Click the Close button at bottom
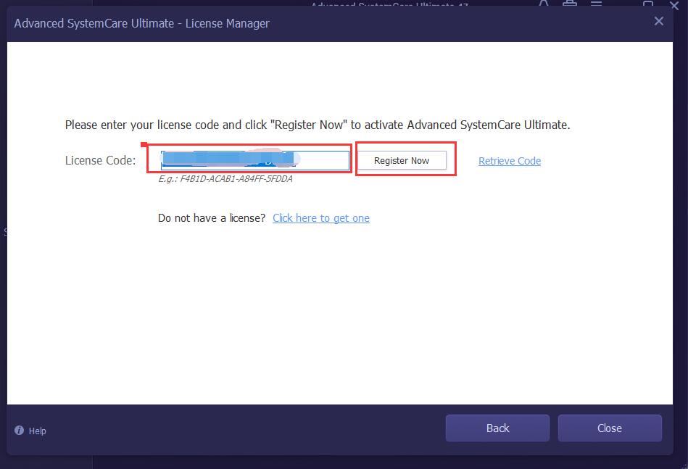This screenshot has height=469, width=688. tap(610, 428)
